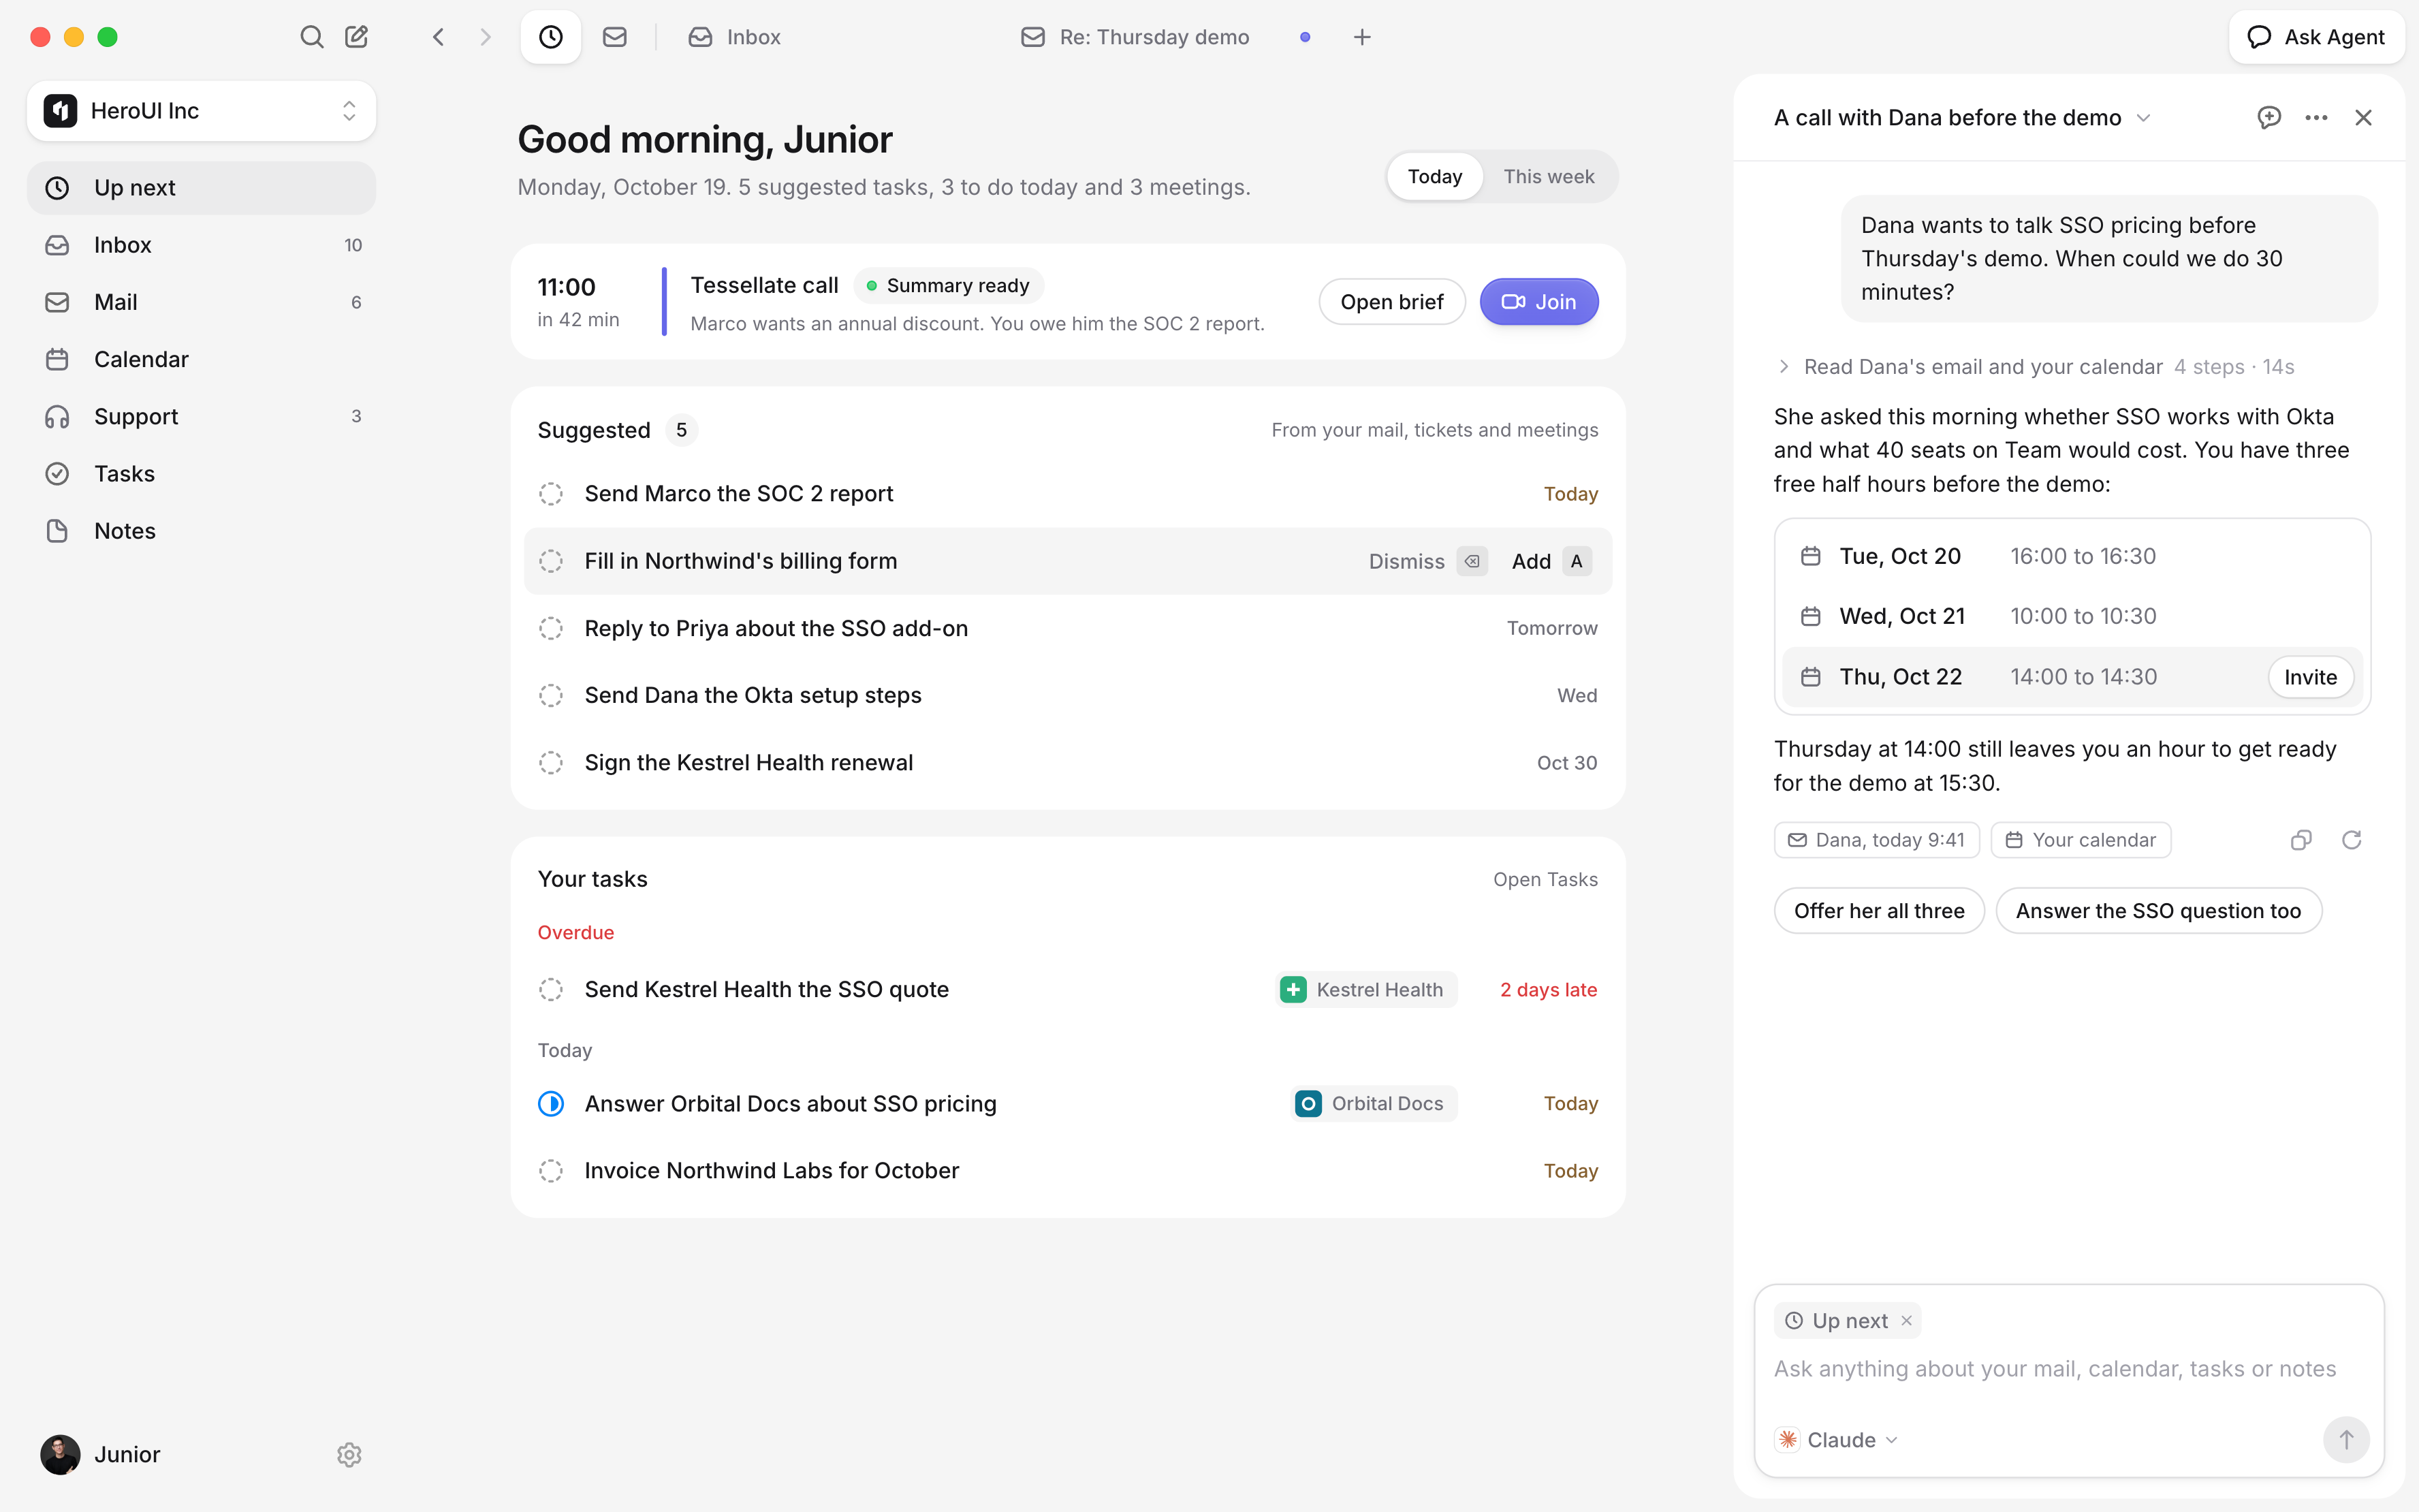Screen dimensions: 2419x1512
Task: Join the Tessellate call
Action: (1538, 302)
